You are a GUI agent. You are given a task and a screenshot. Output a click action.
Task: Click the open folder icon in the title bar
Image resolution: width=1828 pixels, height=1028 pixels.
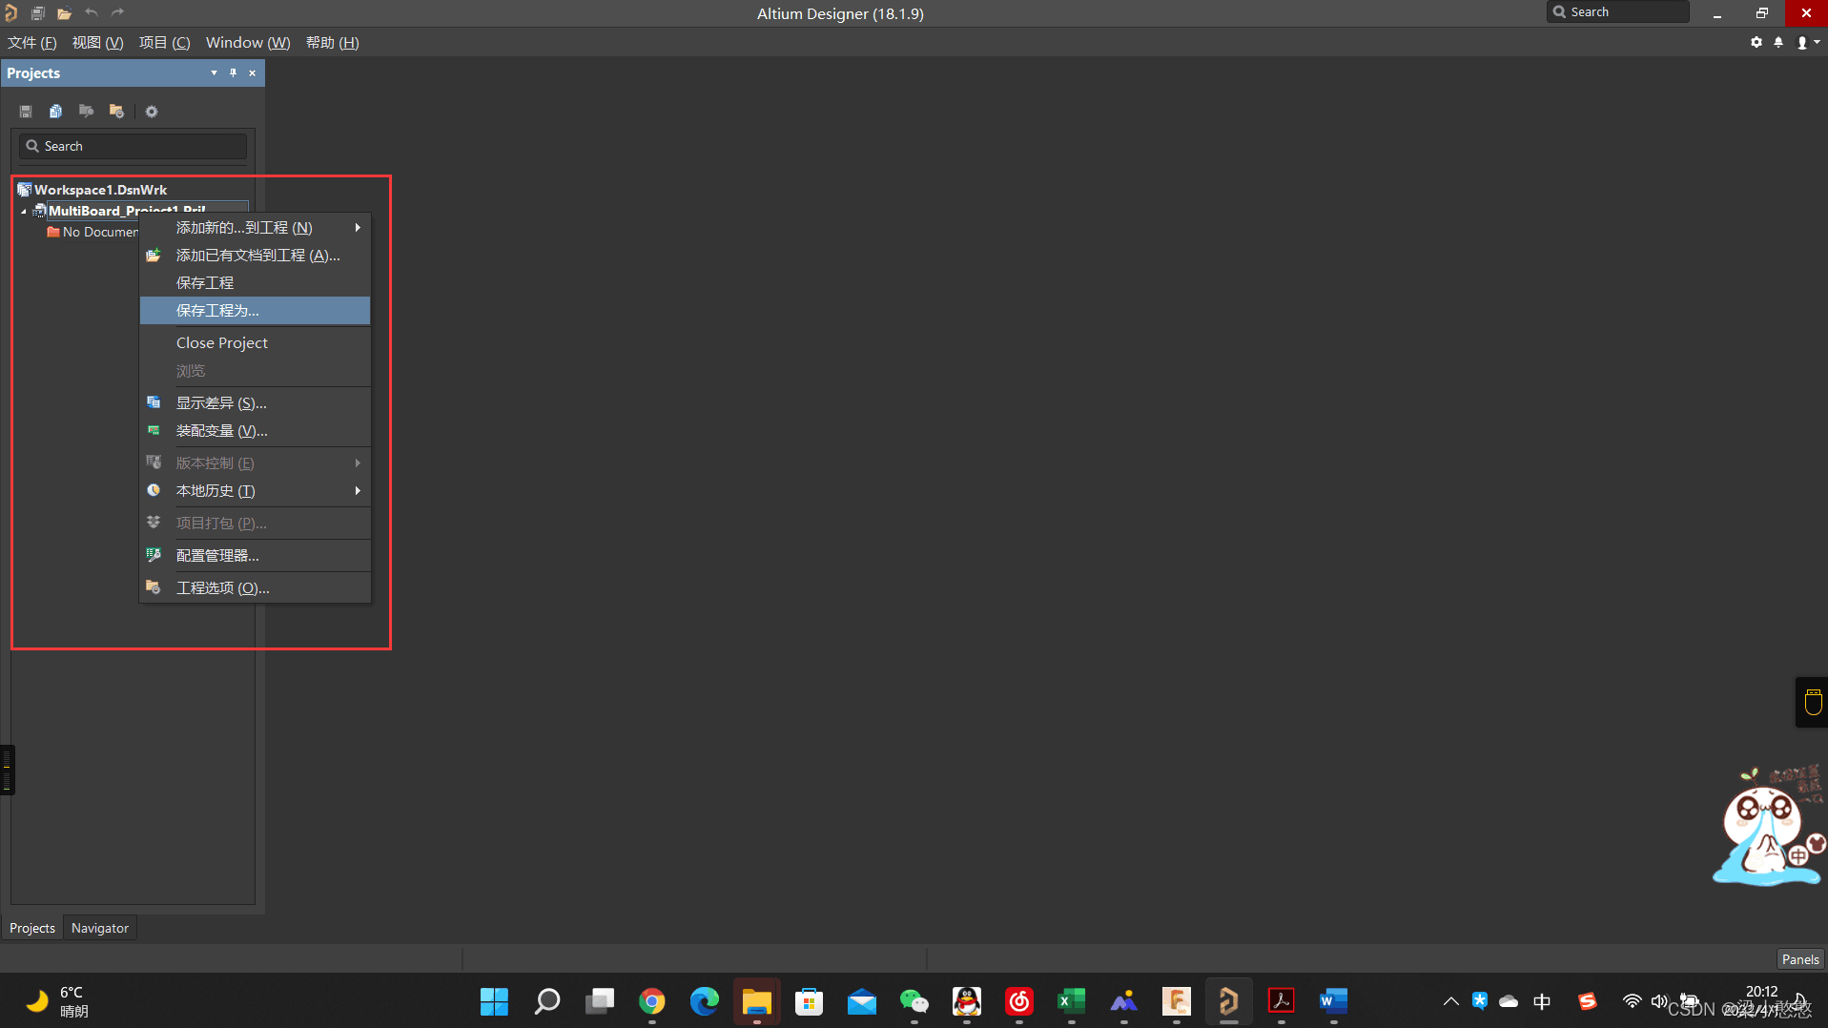pos(64,13)
